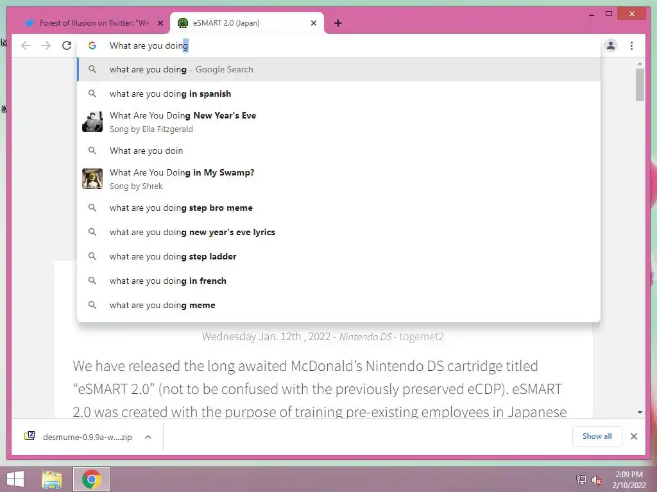The image size is (657, 492).
Task: Pick 'what are you doing new year's eve lyrics'
Action: click(339, 232)
